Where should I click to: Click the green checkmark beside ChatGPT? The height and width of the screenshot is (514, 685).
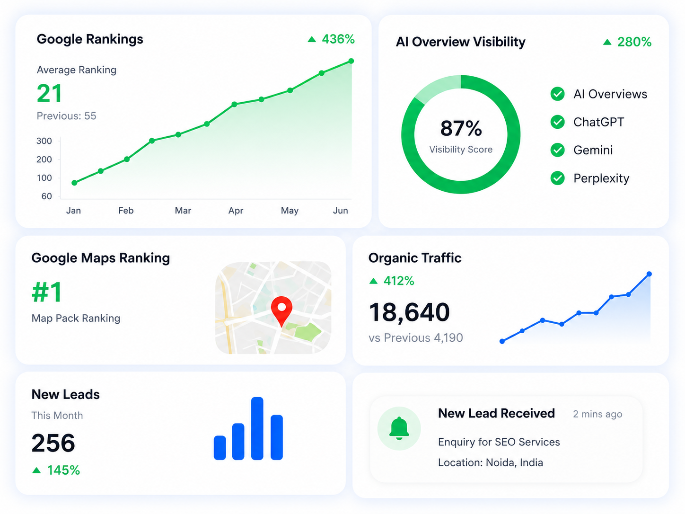point(558,122)
